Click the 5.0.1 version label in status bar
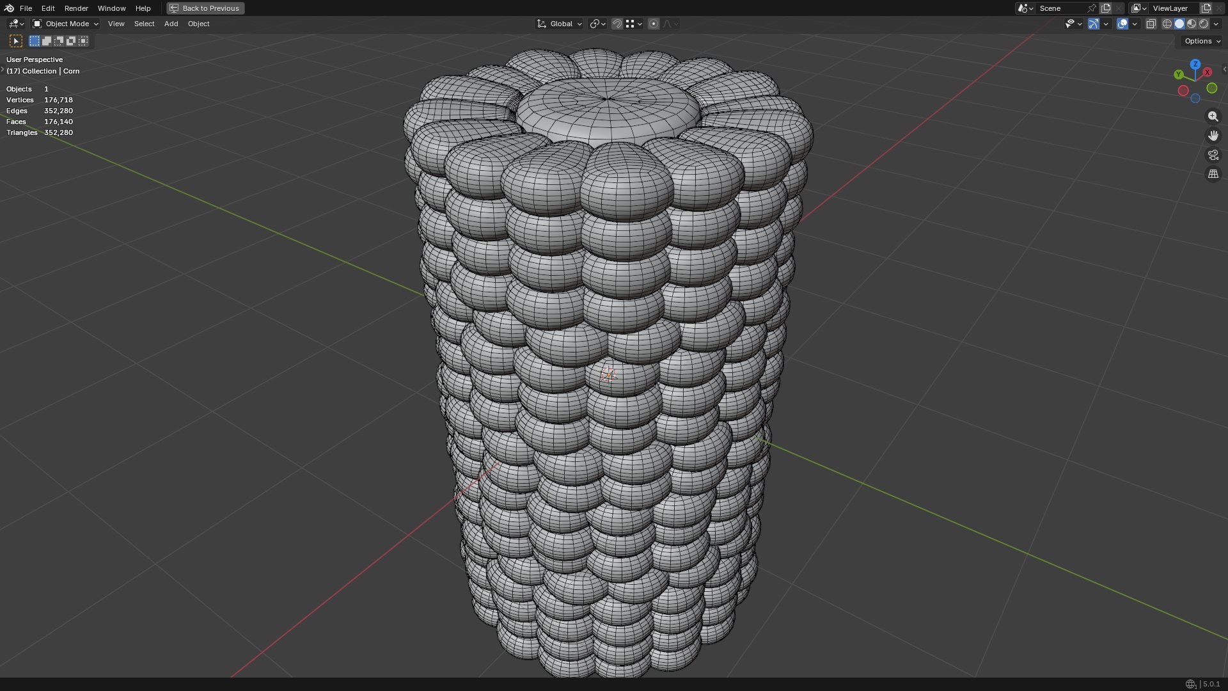1228x691 pixels. (1211, 684)
